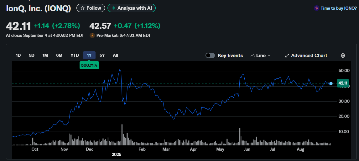
Task: Click the blue current price dot on chart
Action: point(331,83)
